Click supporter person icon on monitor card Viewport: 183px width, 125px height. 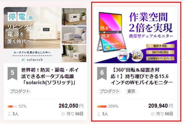99,114
